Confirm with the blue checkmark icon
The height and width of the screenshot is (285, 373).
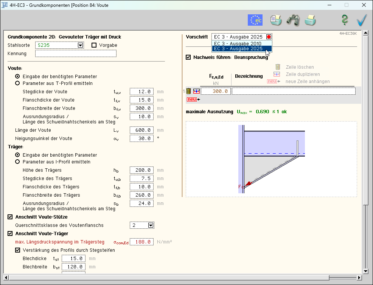coord(362,20)
